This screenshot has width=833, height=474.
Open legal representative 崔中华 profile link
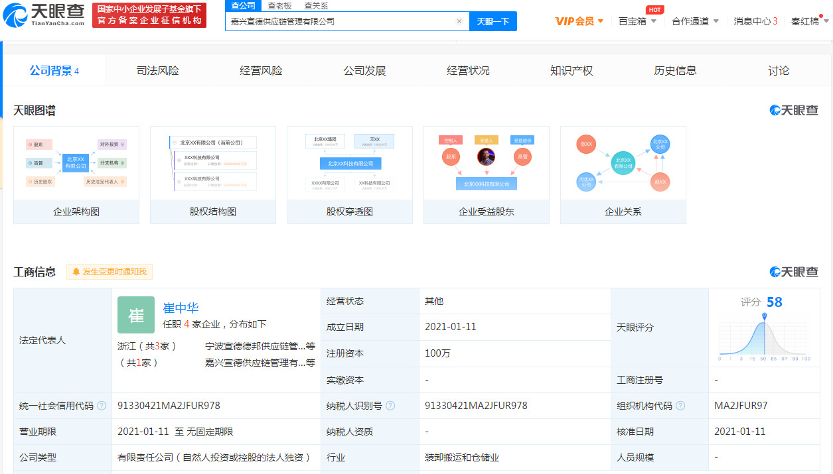click(181, 308)
